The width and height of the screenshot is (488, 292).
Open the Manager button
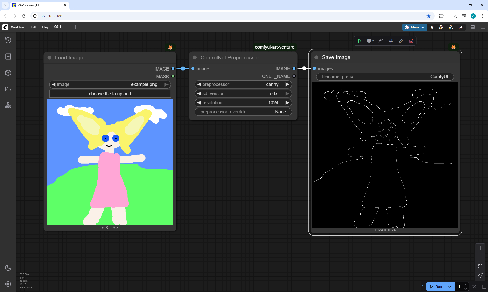414,27
